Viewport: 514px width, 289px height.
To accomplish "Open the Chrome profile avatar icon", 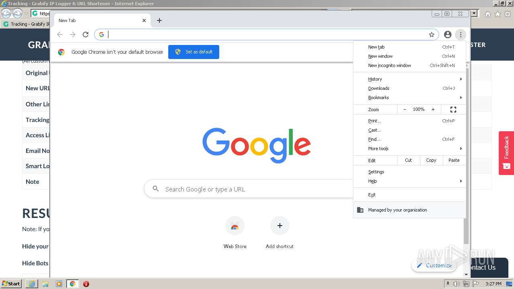I will coord(448,35).
